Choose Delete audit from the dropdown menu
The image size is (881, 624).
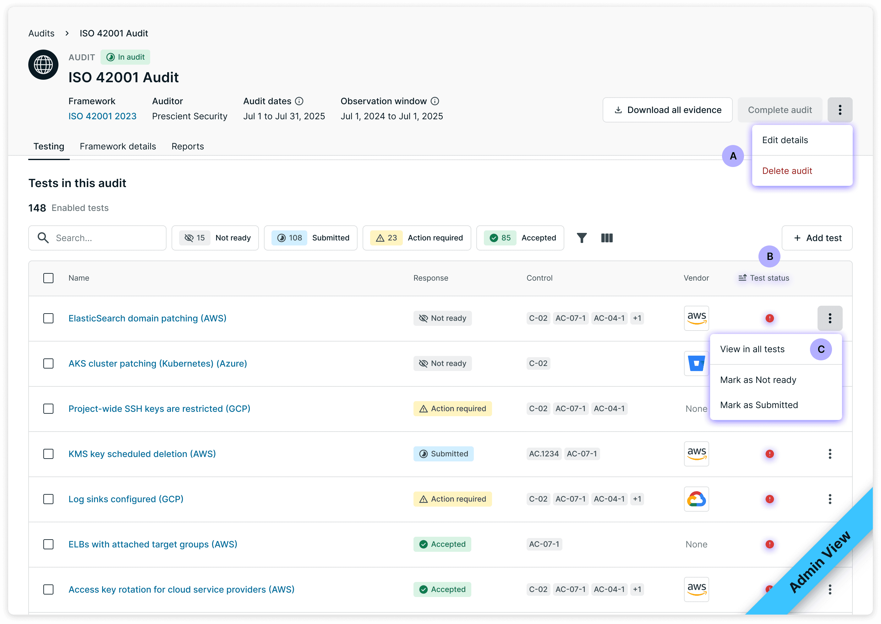coord(787,171)
